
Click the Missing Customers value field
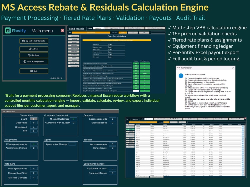click(73, 119)
